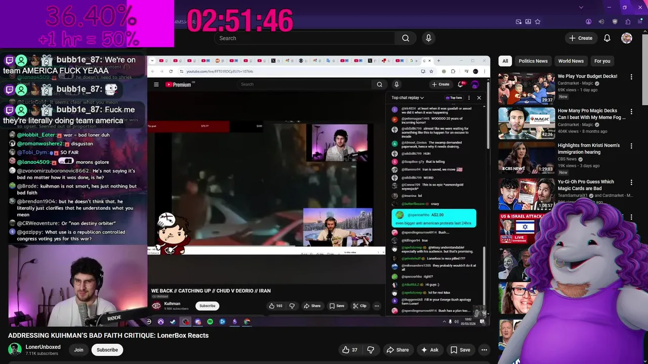The height and width of the screenshot is (364, 648).
Task: Open menu for How Many Pro Magic Decks
Action: (x=631, y=111)
